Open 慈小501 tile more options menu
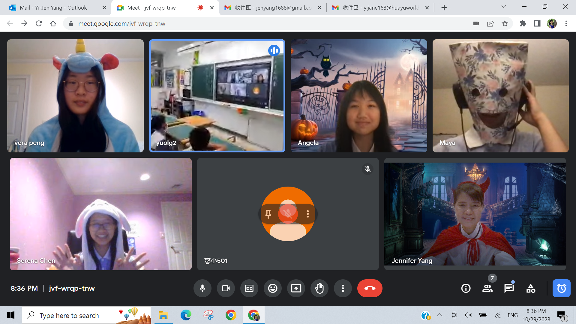This screenshot has height=324, width=576. [308, 214]
